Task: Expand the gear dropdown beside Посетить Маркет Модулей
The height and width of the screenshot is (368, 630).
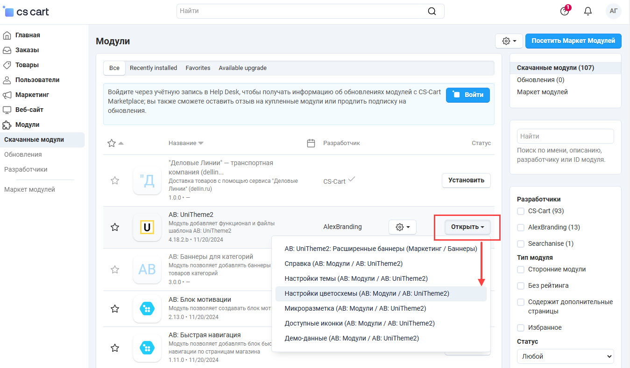Action: tap(509, 41)
